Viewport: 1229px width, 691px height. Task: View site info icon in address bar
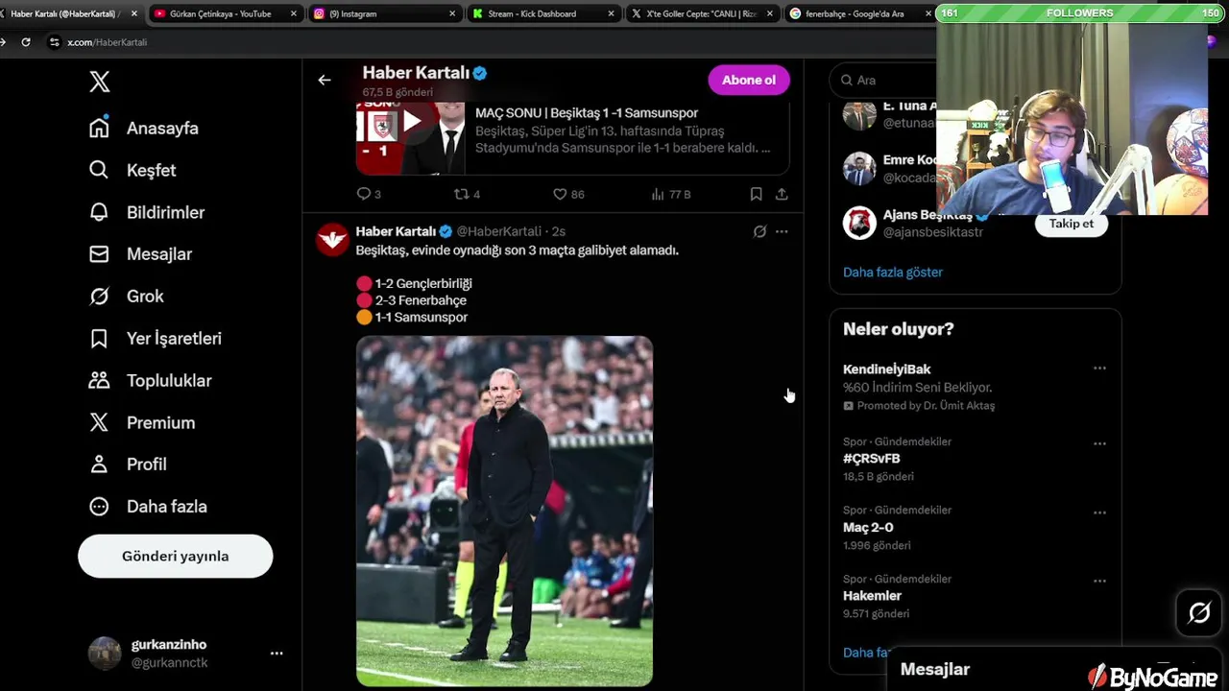coord(55,42)
